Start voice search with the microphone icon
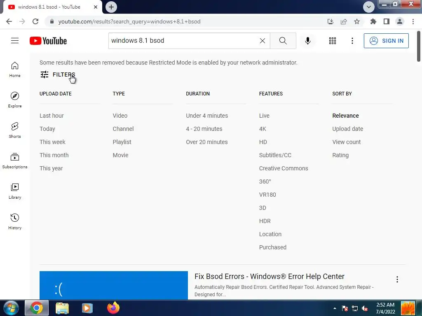Viewport: 422px width, 316px height. point(307,41)
